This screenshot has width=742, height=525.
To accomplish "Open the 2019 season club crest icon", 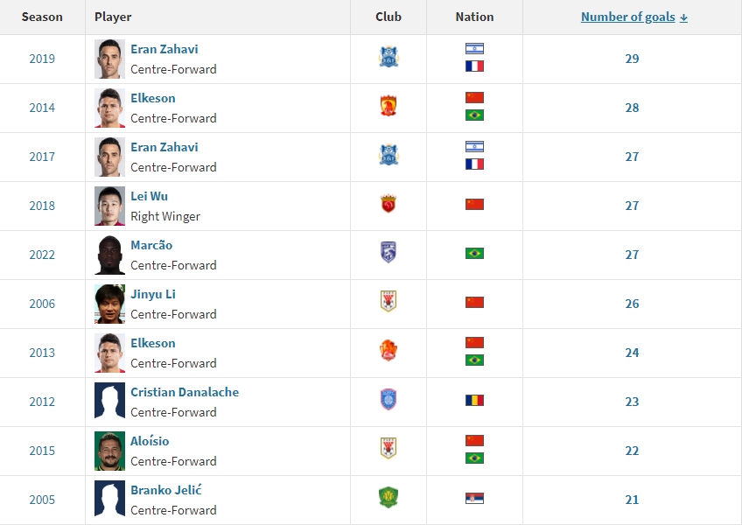I will (388, 58).
